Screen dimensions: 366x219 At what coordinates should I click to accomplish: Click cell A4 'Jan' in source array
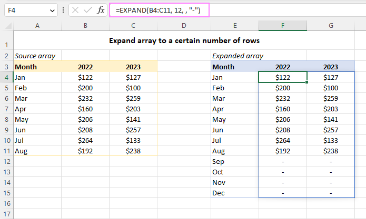(x=37, y=77)
